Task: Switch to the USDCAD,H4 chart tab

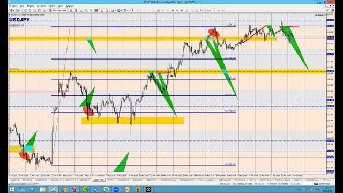Action: click(123, 180)
